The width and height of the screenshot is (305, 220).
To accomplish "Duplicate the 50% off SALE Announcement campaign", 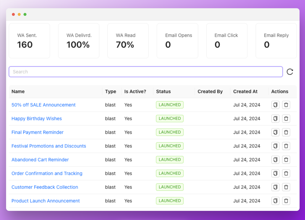I will point(275,105).
